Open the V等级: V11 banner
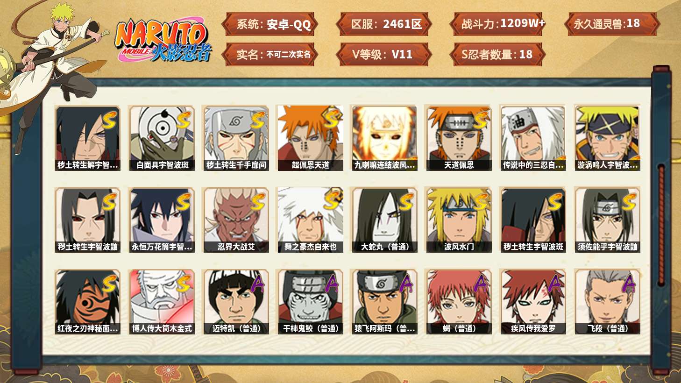This screenshot has width=681, height=383. [383, 54]
